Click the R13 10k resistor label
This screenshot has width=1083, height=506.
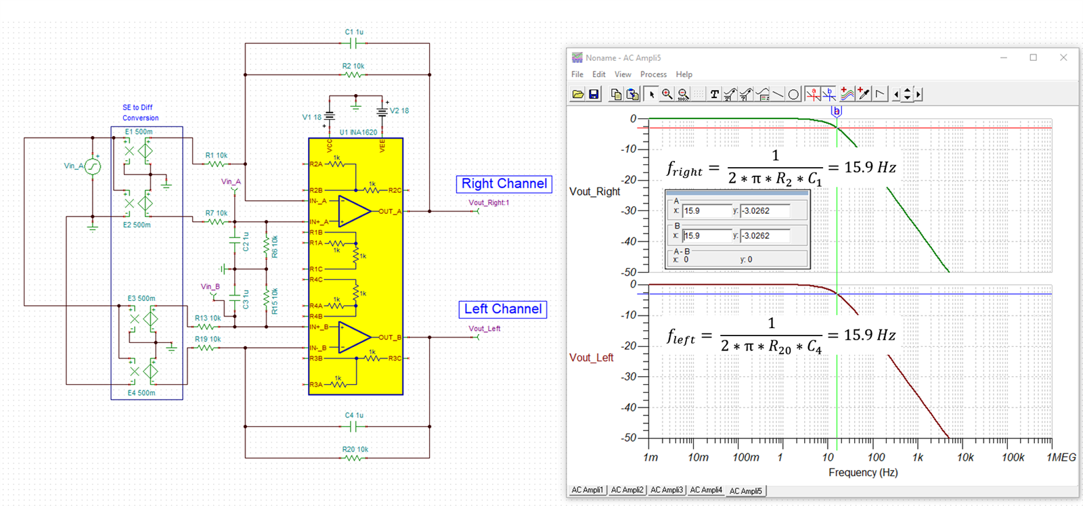(208, 318)
